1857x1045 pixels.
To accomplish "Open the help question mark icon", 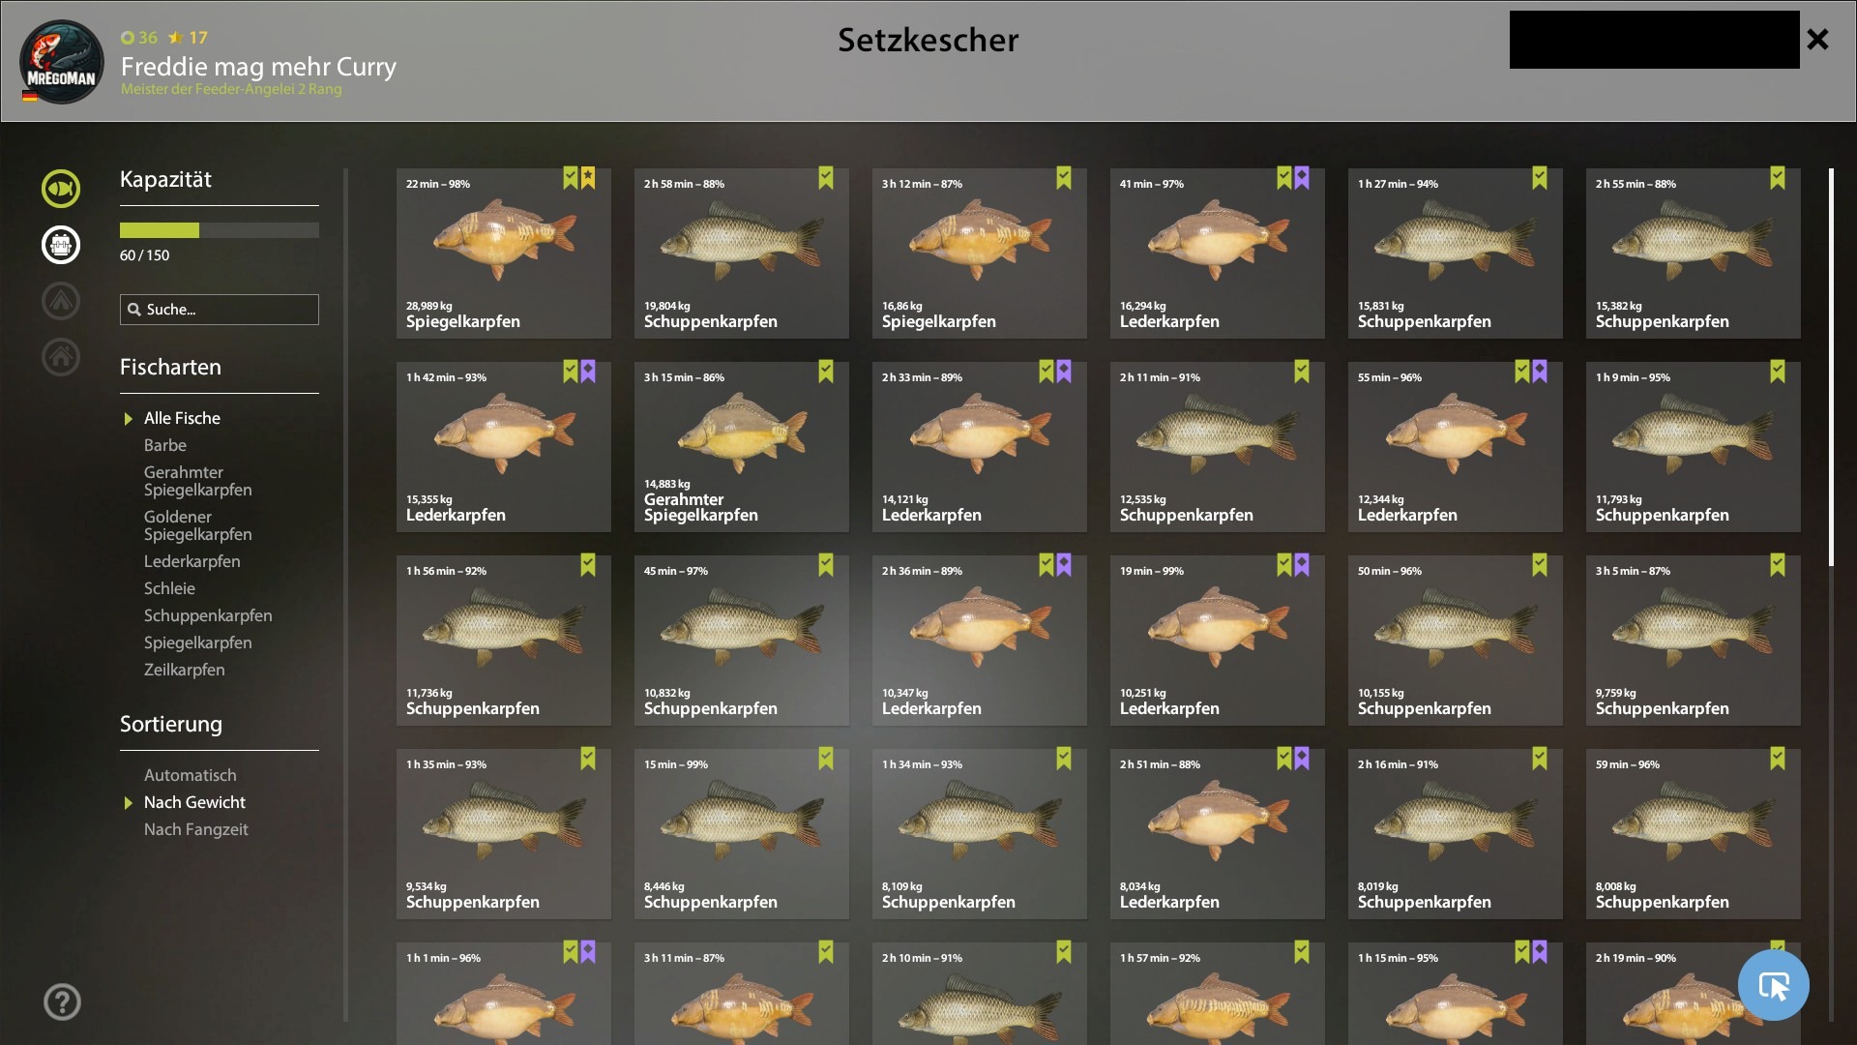I will 62,1001.
